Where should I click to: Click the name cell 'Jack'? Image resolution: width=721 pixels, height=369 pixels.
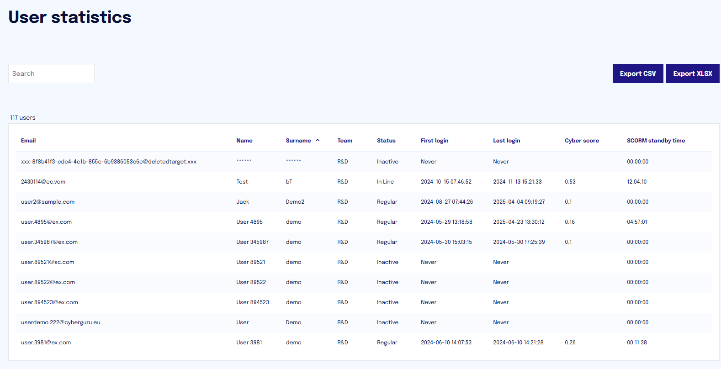[x=243, y=202]
